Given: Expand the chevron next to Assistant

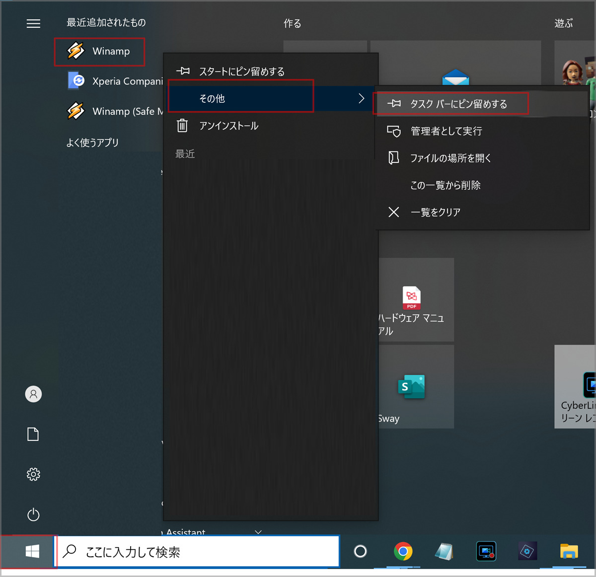Looking at the screenshot, I should pyautogui.click(x=258, y=532).
